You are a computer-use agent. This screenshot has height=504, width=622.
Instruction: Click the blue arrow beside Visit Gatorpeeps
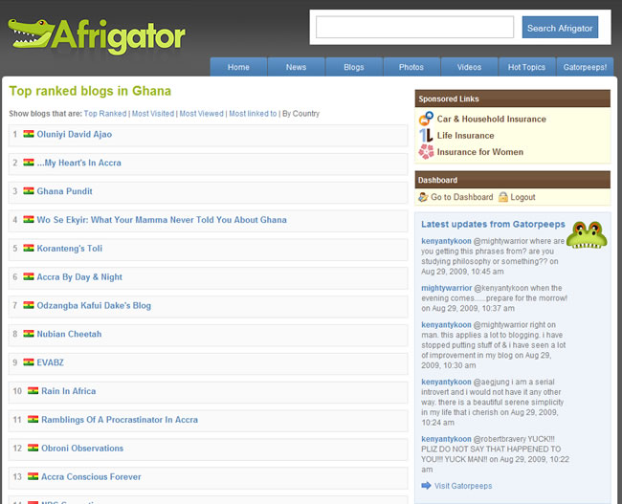[x=426, y=486]
